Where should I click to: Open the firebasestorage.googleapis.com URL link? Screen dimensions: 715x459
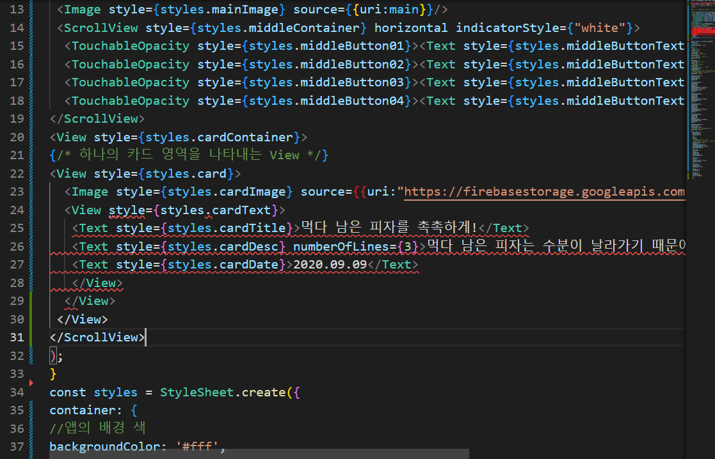coord(545,192)
